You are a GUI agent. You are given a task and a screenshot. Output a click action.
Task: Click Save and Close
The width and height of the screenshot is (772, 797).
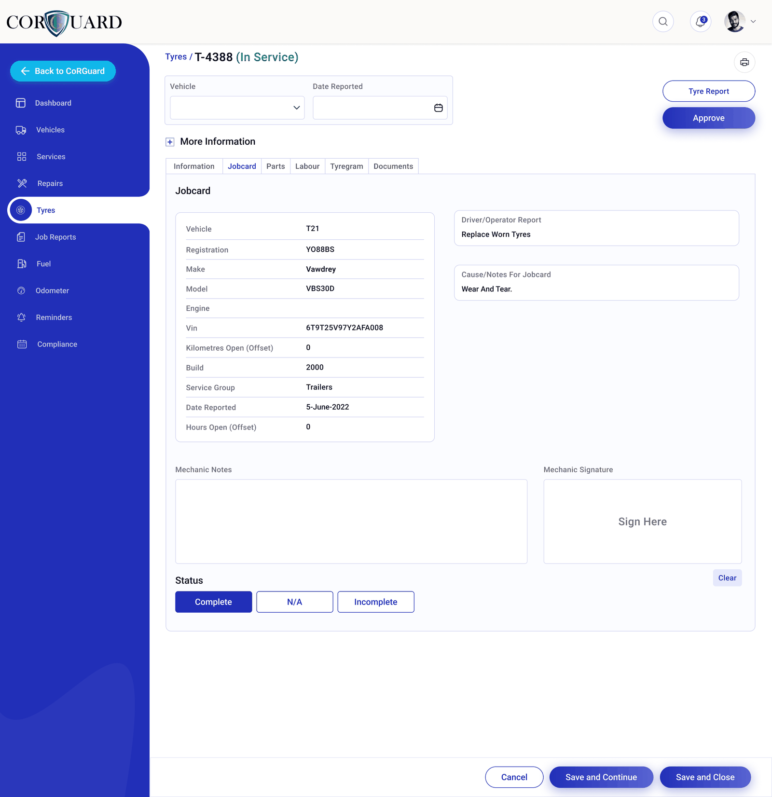point(705,777)
